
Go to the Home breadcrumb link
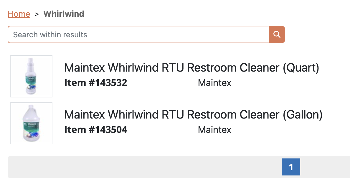[x=19, y=14]
